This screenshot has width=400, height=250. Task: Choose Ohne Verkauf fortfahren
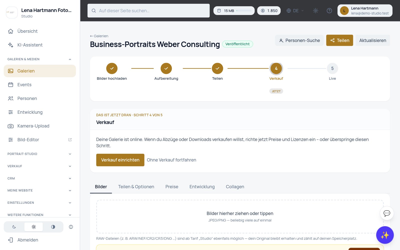tap(171, 160)
